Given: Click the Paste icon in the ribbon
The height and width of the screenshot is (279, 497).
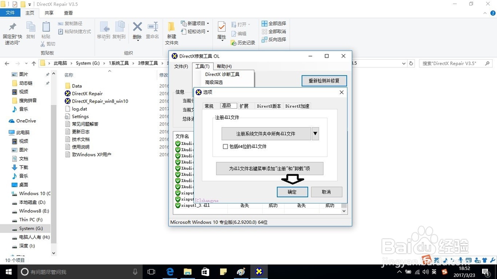Looking at the screenshot, I should 46,27.
